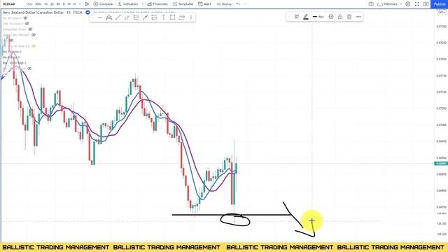This screenshot has width=448, height=252.
Task: Toggle visibility of the second indicator row
Action: [x=27, y=24]
